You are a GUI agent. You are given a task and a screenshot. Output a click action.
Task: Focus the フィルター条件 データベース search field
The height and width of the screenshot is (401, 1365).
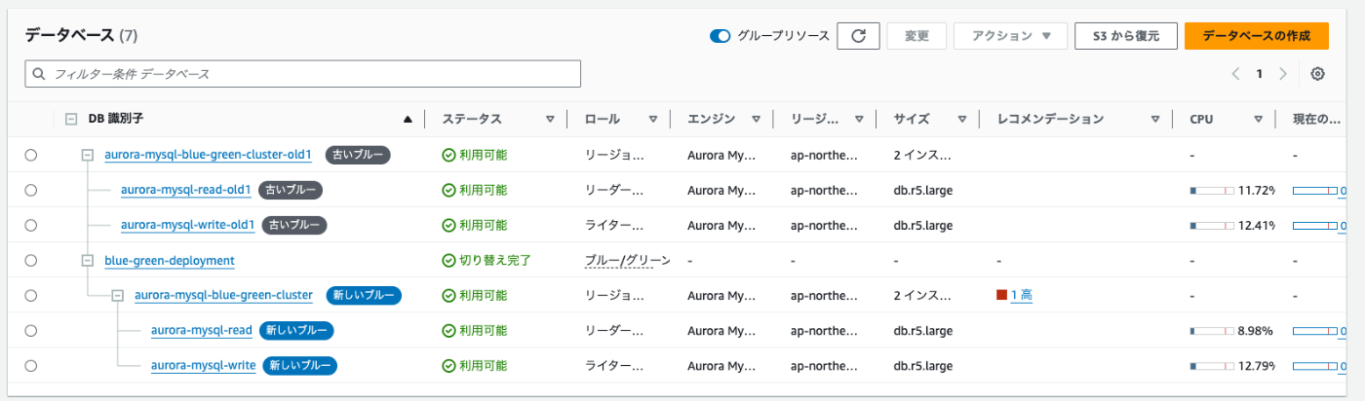[302, 74]
